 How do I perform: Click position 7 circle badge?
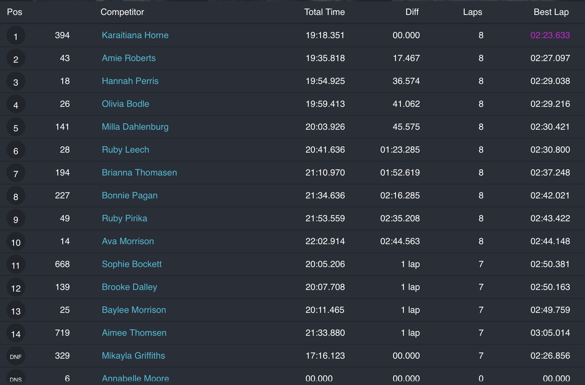[x=16, y=173]
